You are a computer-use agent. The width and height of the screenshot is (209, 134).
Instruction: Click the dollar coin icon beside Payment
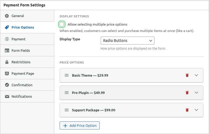pyautogui.click(x=7, y=39)
